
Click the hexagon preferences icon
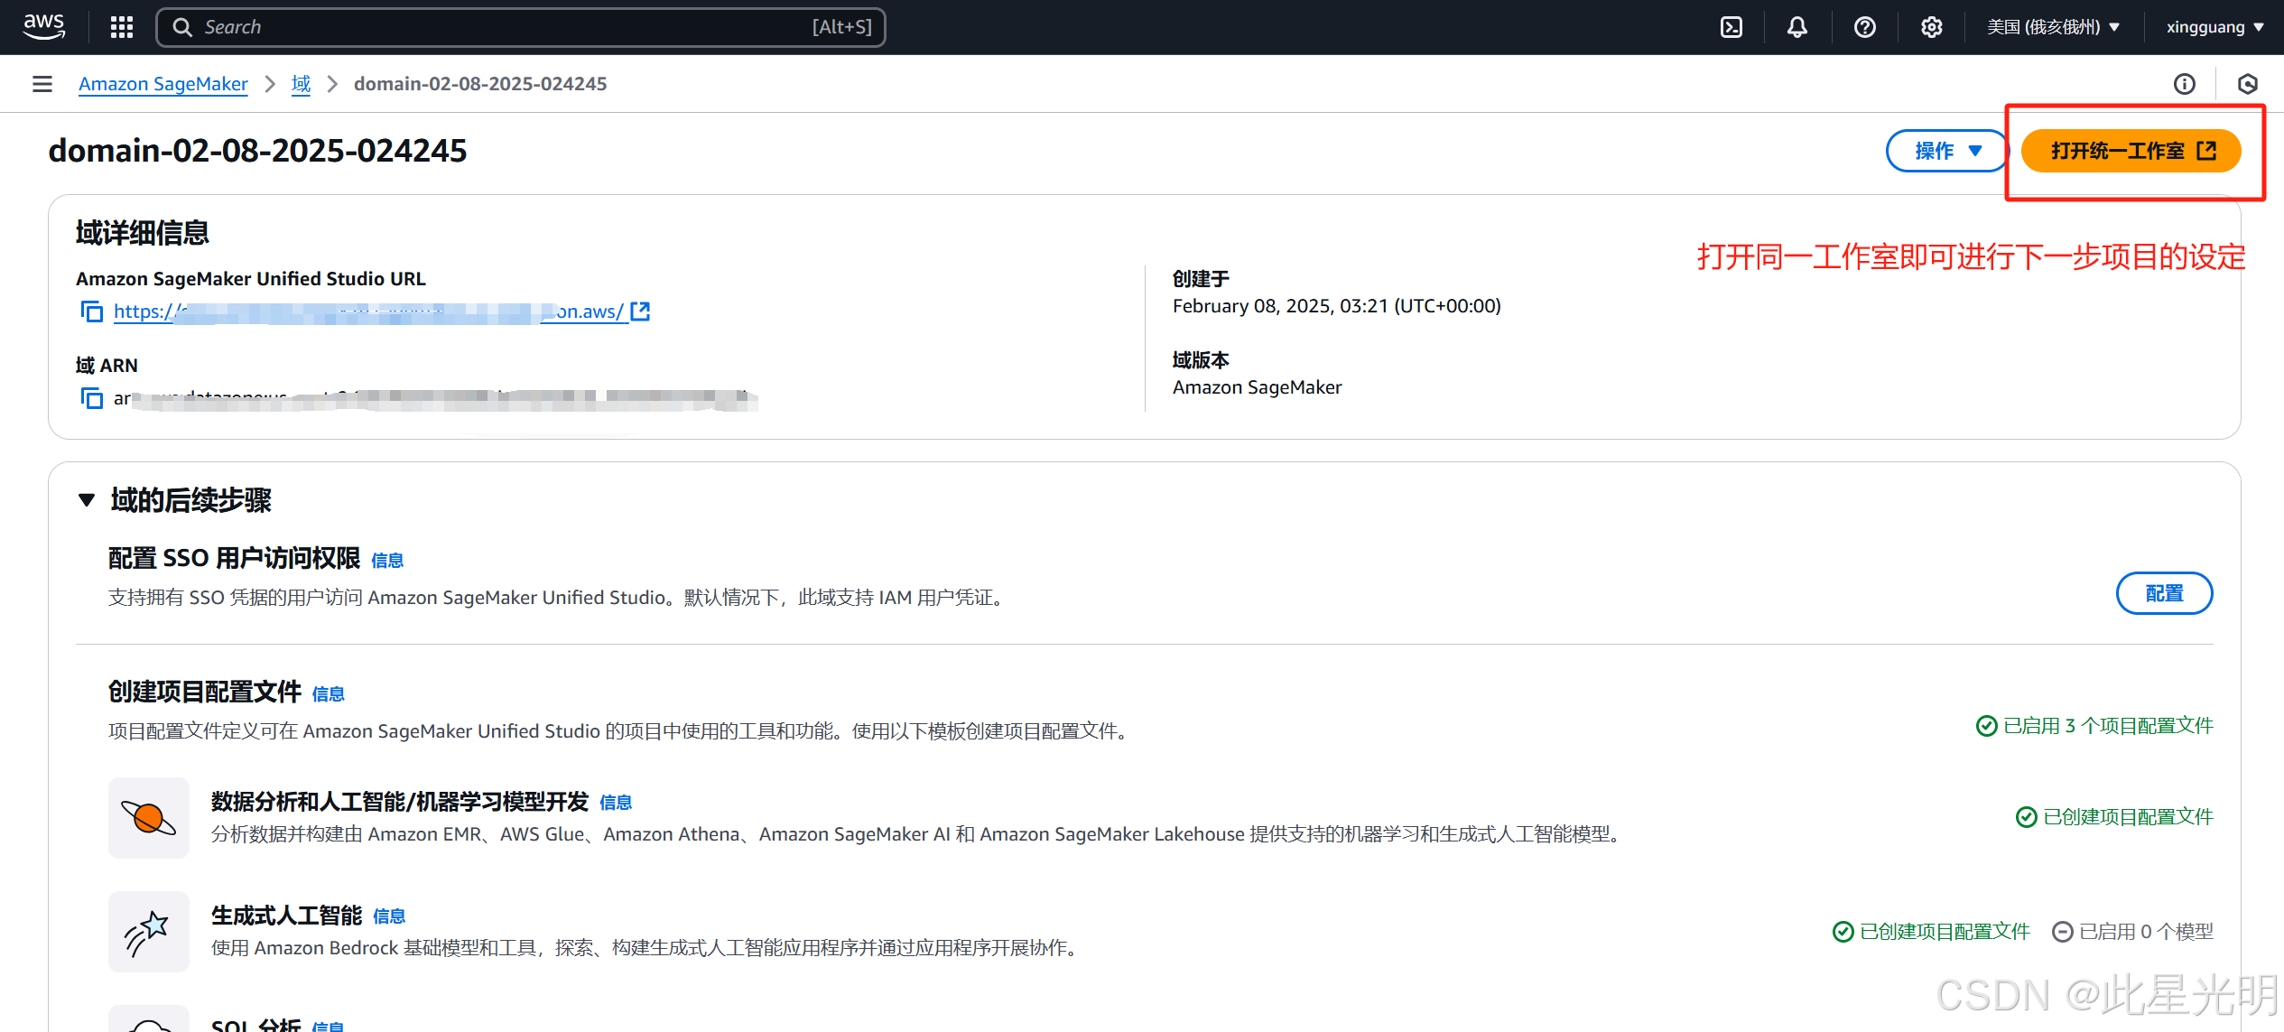click(2247, 84)
